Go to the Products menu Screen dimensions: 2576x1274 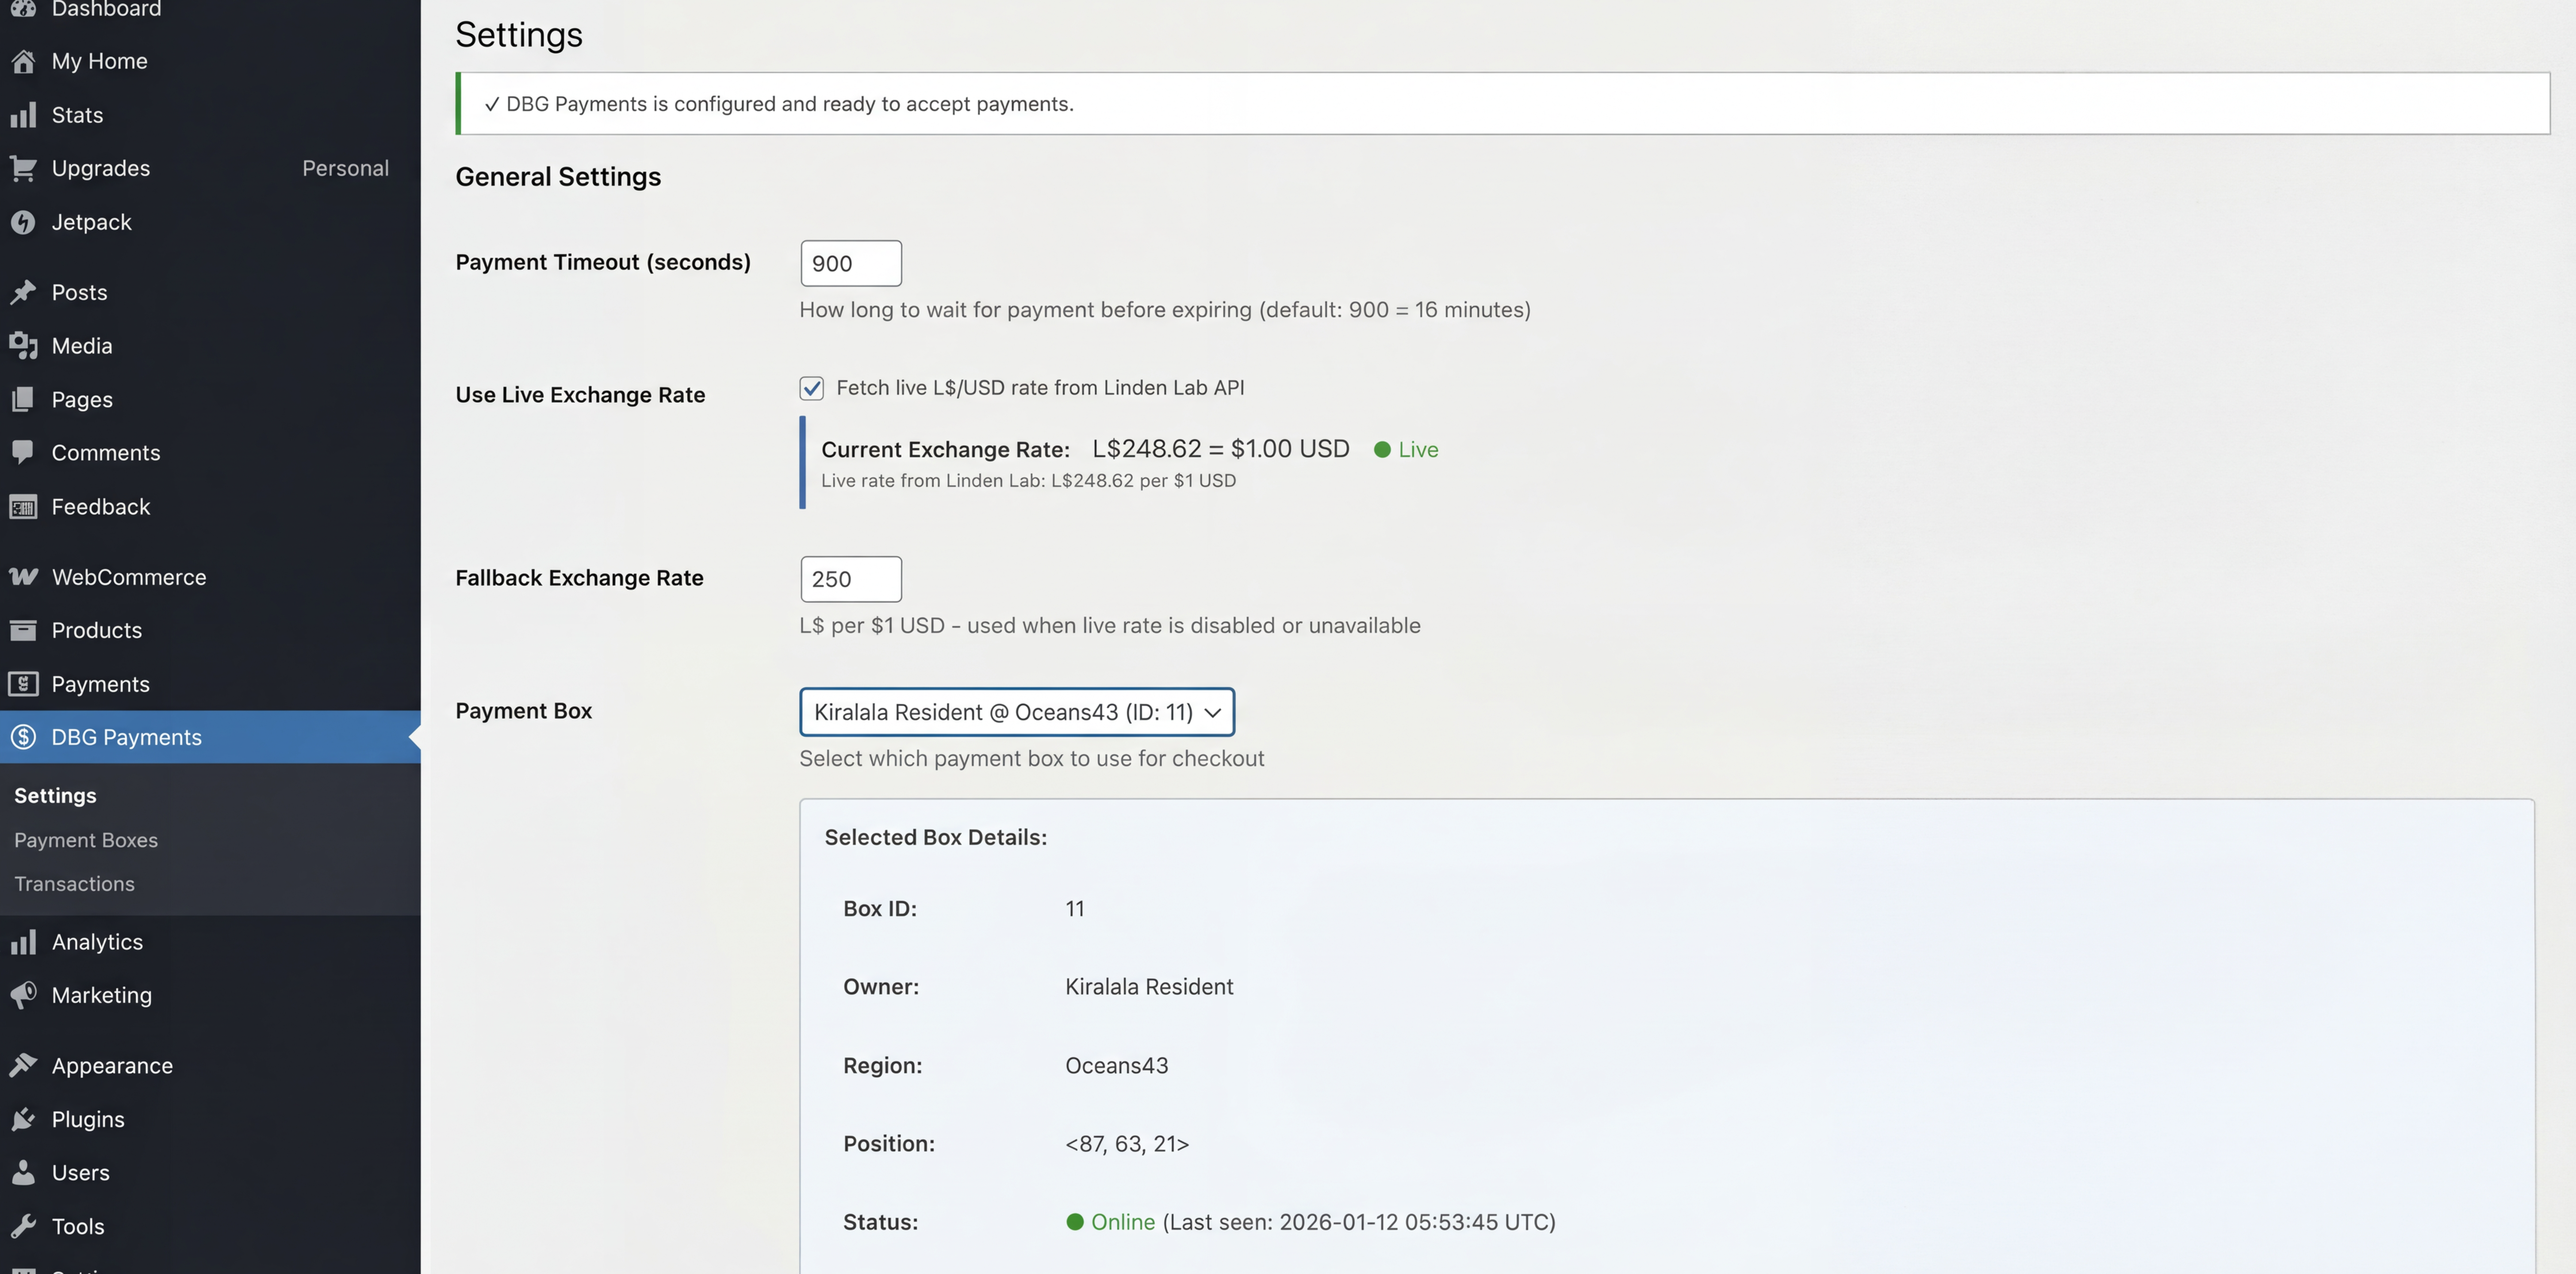(x=97, y=630)
